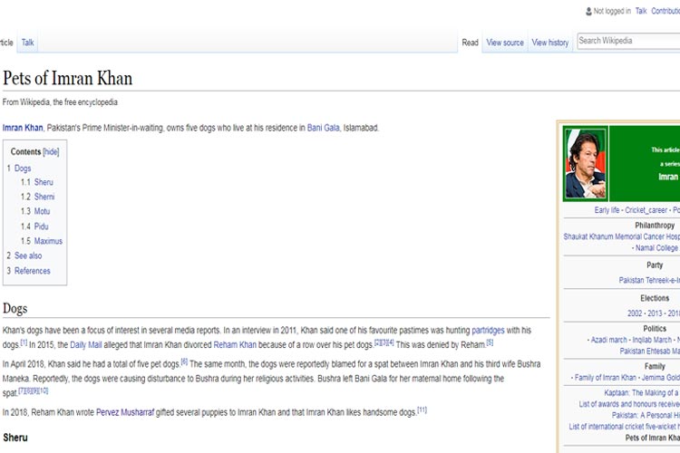The width and height of the screenshot is (680, 453).
Task: Open the Talk tab beside Article
Action: pyautogui.click(x=28, y=43)
